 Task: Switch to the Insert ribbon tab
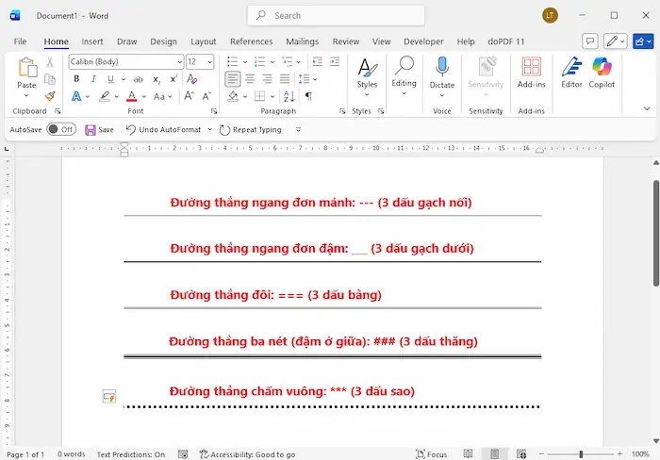(x=92, y=41)
